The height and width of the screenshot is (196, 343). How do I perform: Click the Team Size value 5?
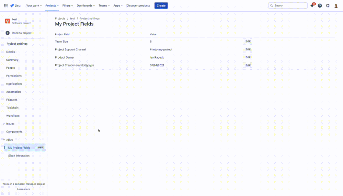pyautogui.click(x=151, y=42)
